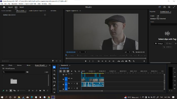Viewport: 177px width, 99px height.
Task: Mute audio track A1
Action: coord(72,83)
